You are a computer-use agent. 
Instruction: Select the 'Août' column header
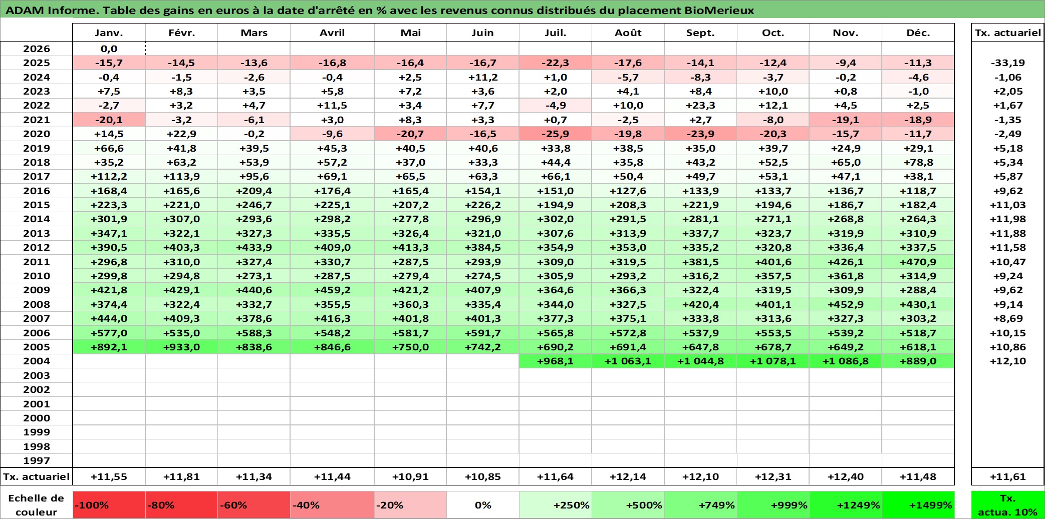tap(628, 33)
